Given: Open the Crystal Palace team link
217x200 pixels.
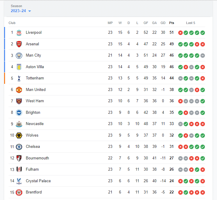Looking at the screenshot, I should pyautogui.click(x=38, y=181).
